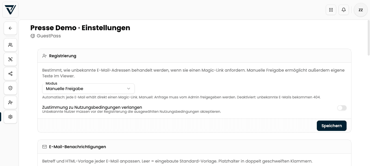The height and width of the screenshot is (166, 370).
Task: Click the text starting 'Betreff und HTML-Vorlage'
Action: tap(177, 161)
